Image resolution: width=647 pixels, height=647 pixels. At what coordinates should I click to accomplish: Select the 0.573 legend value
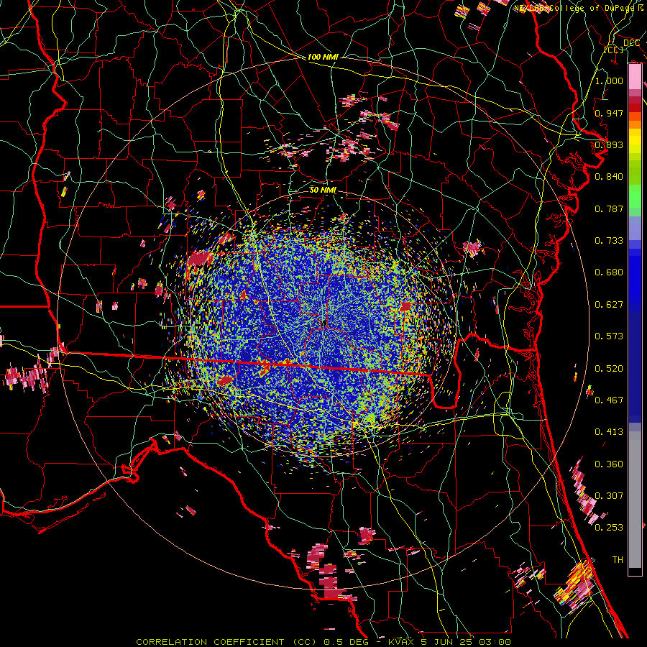tap(609, 336)
